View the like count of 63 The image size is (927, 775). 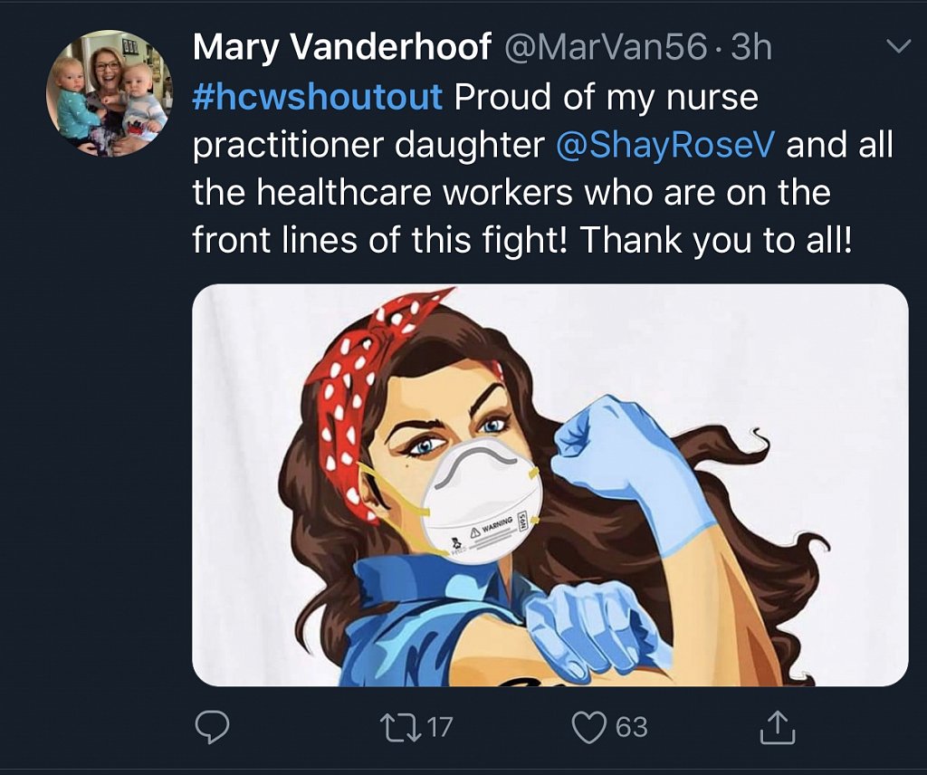[x=631, y=726]
